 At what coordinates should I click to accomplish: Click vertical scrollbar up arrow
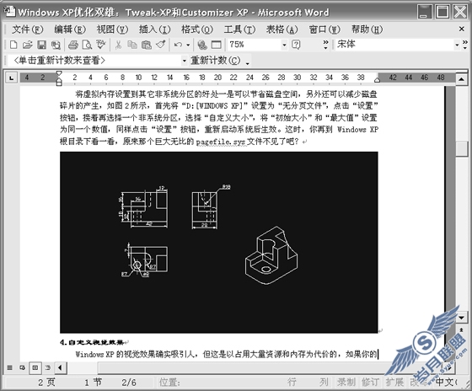[x=462, y=79]
